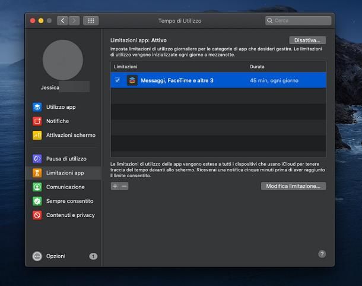Go forward with the right chevron
362x286 pixels.
coord(74,21)
